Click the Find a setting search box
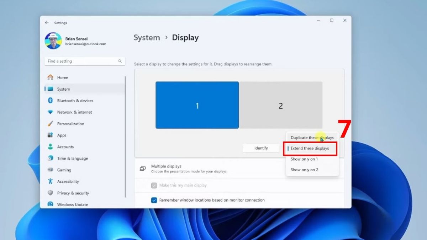The height and width of the screenshot is (240, 427). point(85,61)
